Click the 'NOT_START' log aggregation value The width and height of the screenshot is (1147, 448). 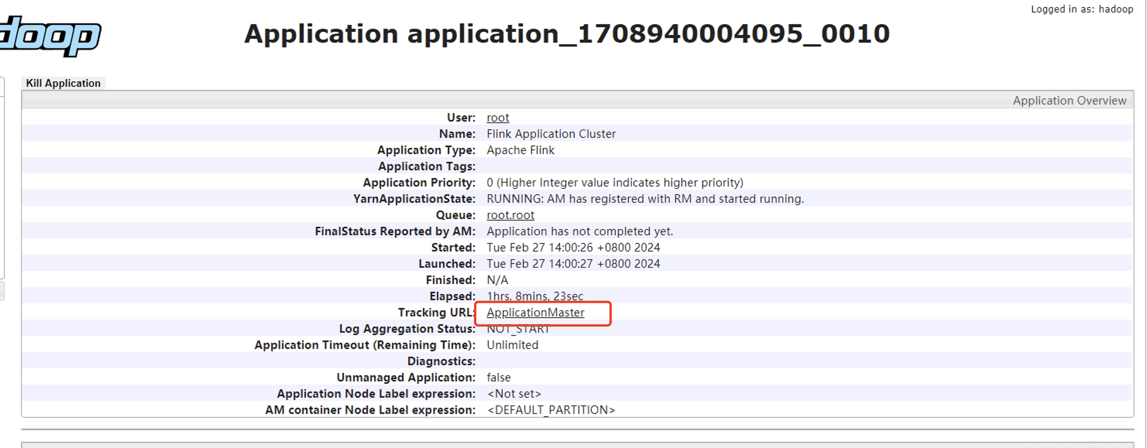(518, 329)
